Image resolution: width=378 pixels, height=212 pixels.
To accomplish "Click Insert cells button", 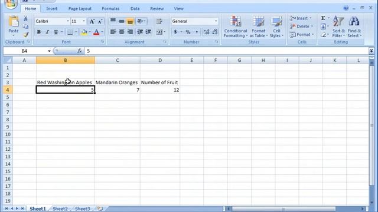I will click(x=301, y=18).
